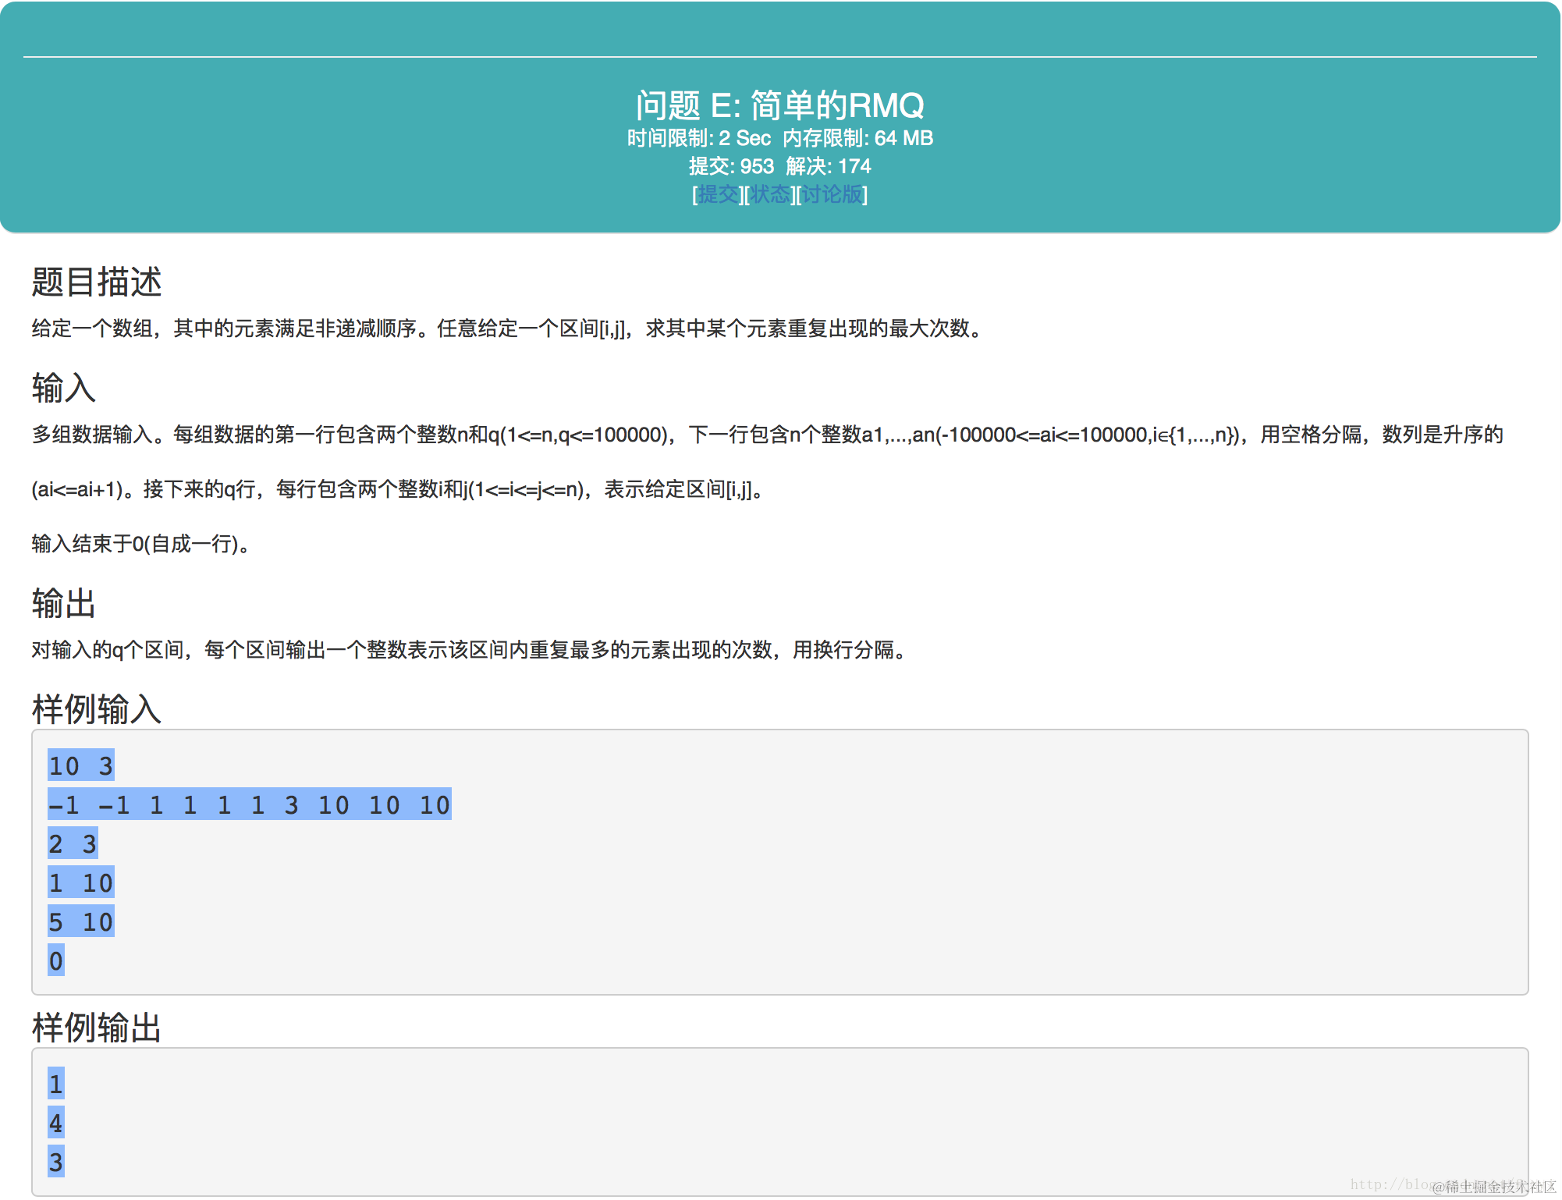
Task: Click the 提交: 953 解决: 174 statistics line
Action: pos(779,166)
